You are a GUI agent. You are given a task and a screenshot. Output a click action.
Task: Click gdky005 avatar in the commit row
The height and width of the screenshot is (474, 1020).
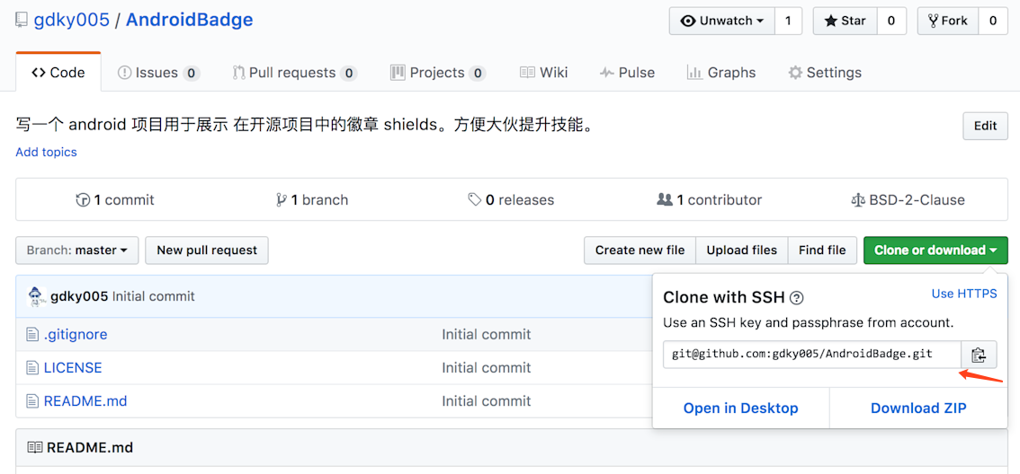click(x=36, y=296)
